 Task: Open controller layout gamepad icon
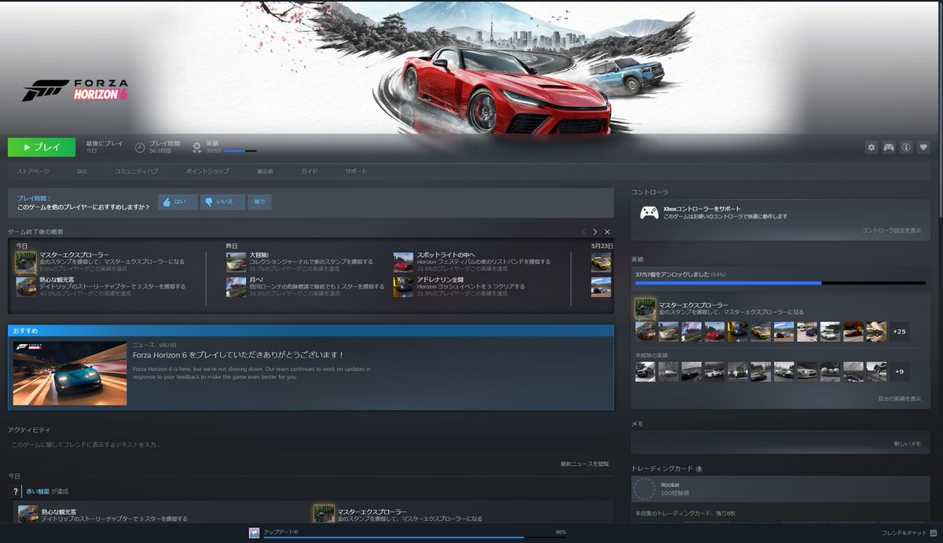click(889, 147)
